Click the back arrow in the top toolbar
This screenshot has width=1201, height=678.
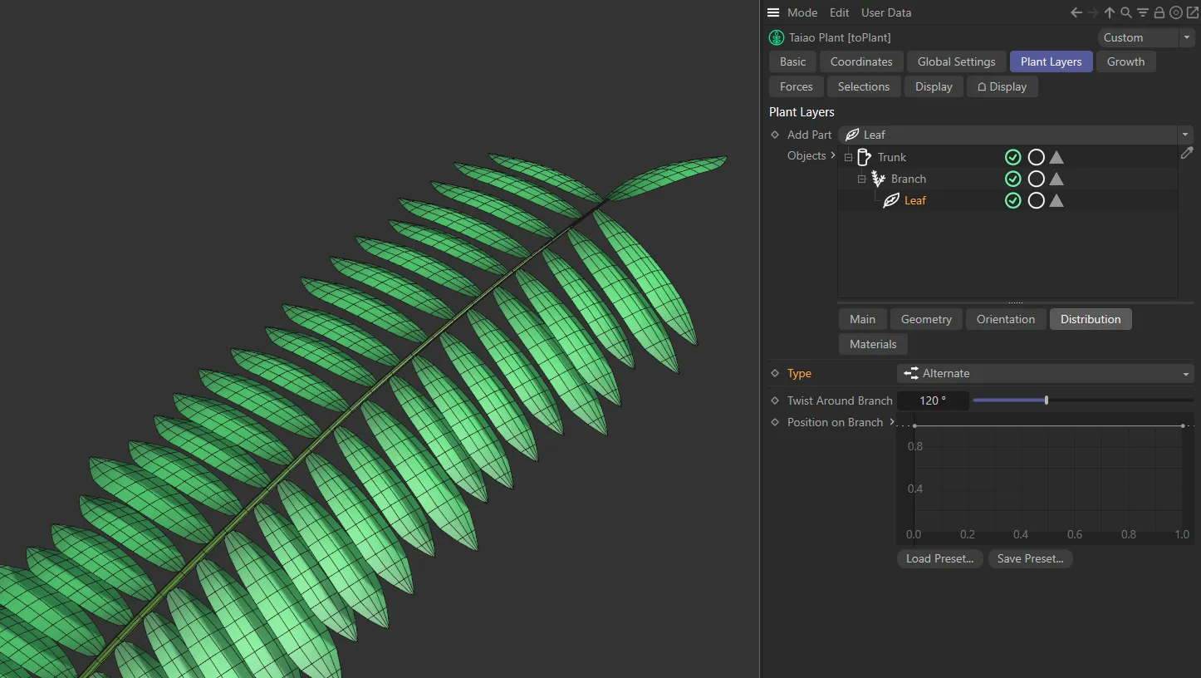click(1076, 12)
